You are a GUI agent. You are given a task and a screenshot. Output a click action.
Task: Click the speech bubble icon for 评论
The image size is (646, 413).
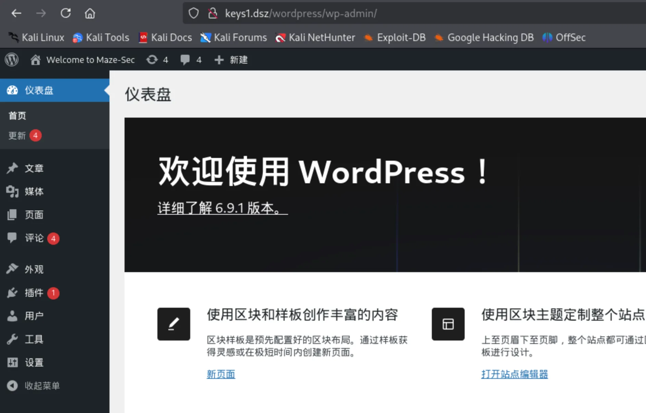12,238
